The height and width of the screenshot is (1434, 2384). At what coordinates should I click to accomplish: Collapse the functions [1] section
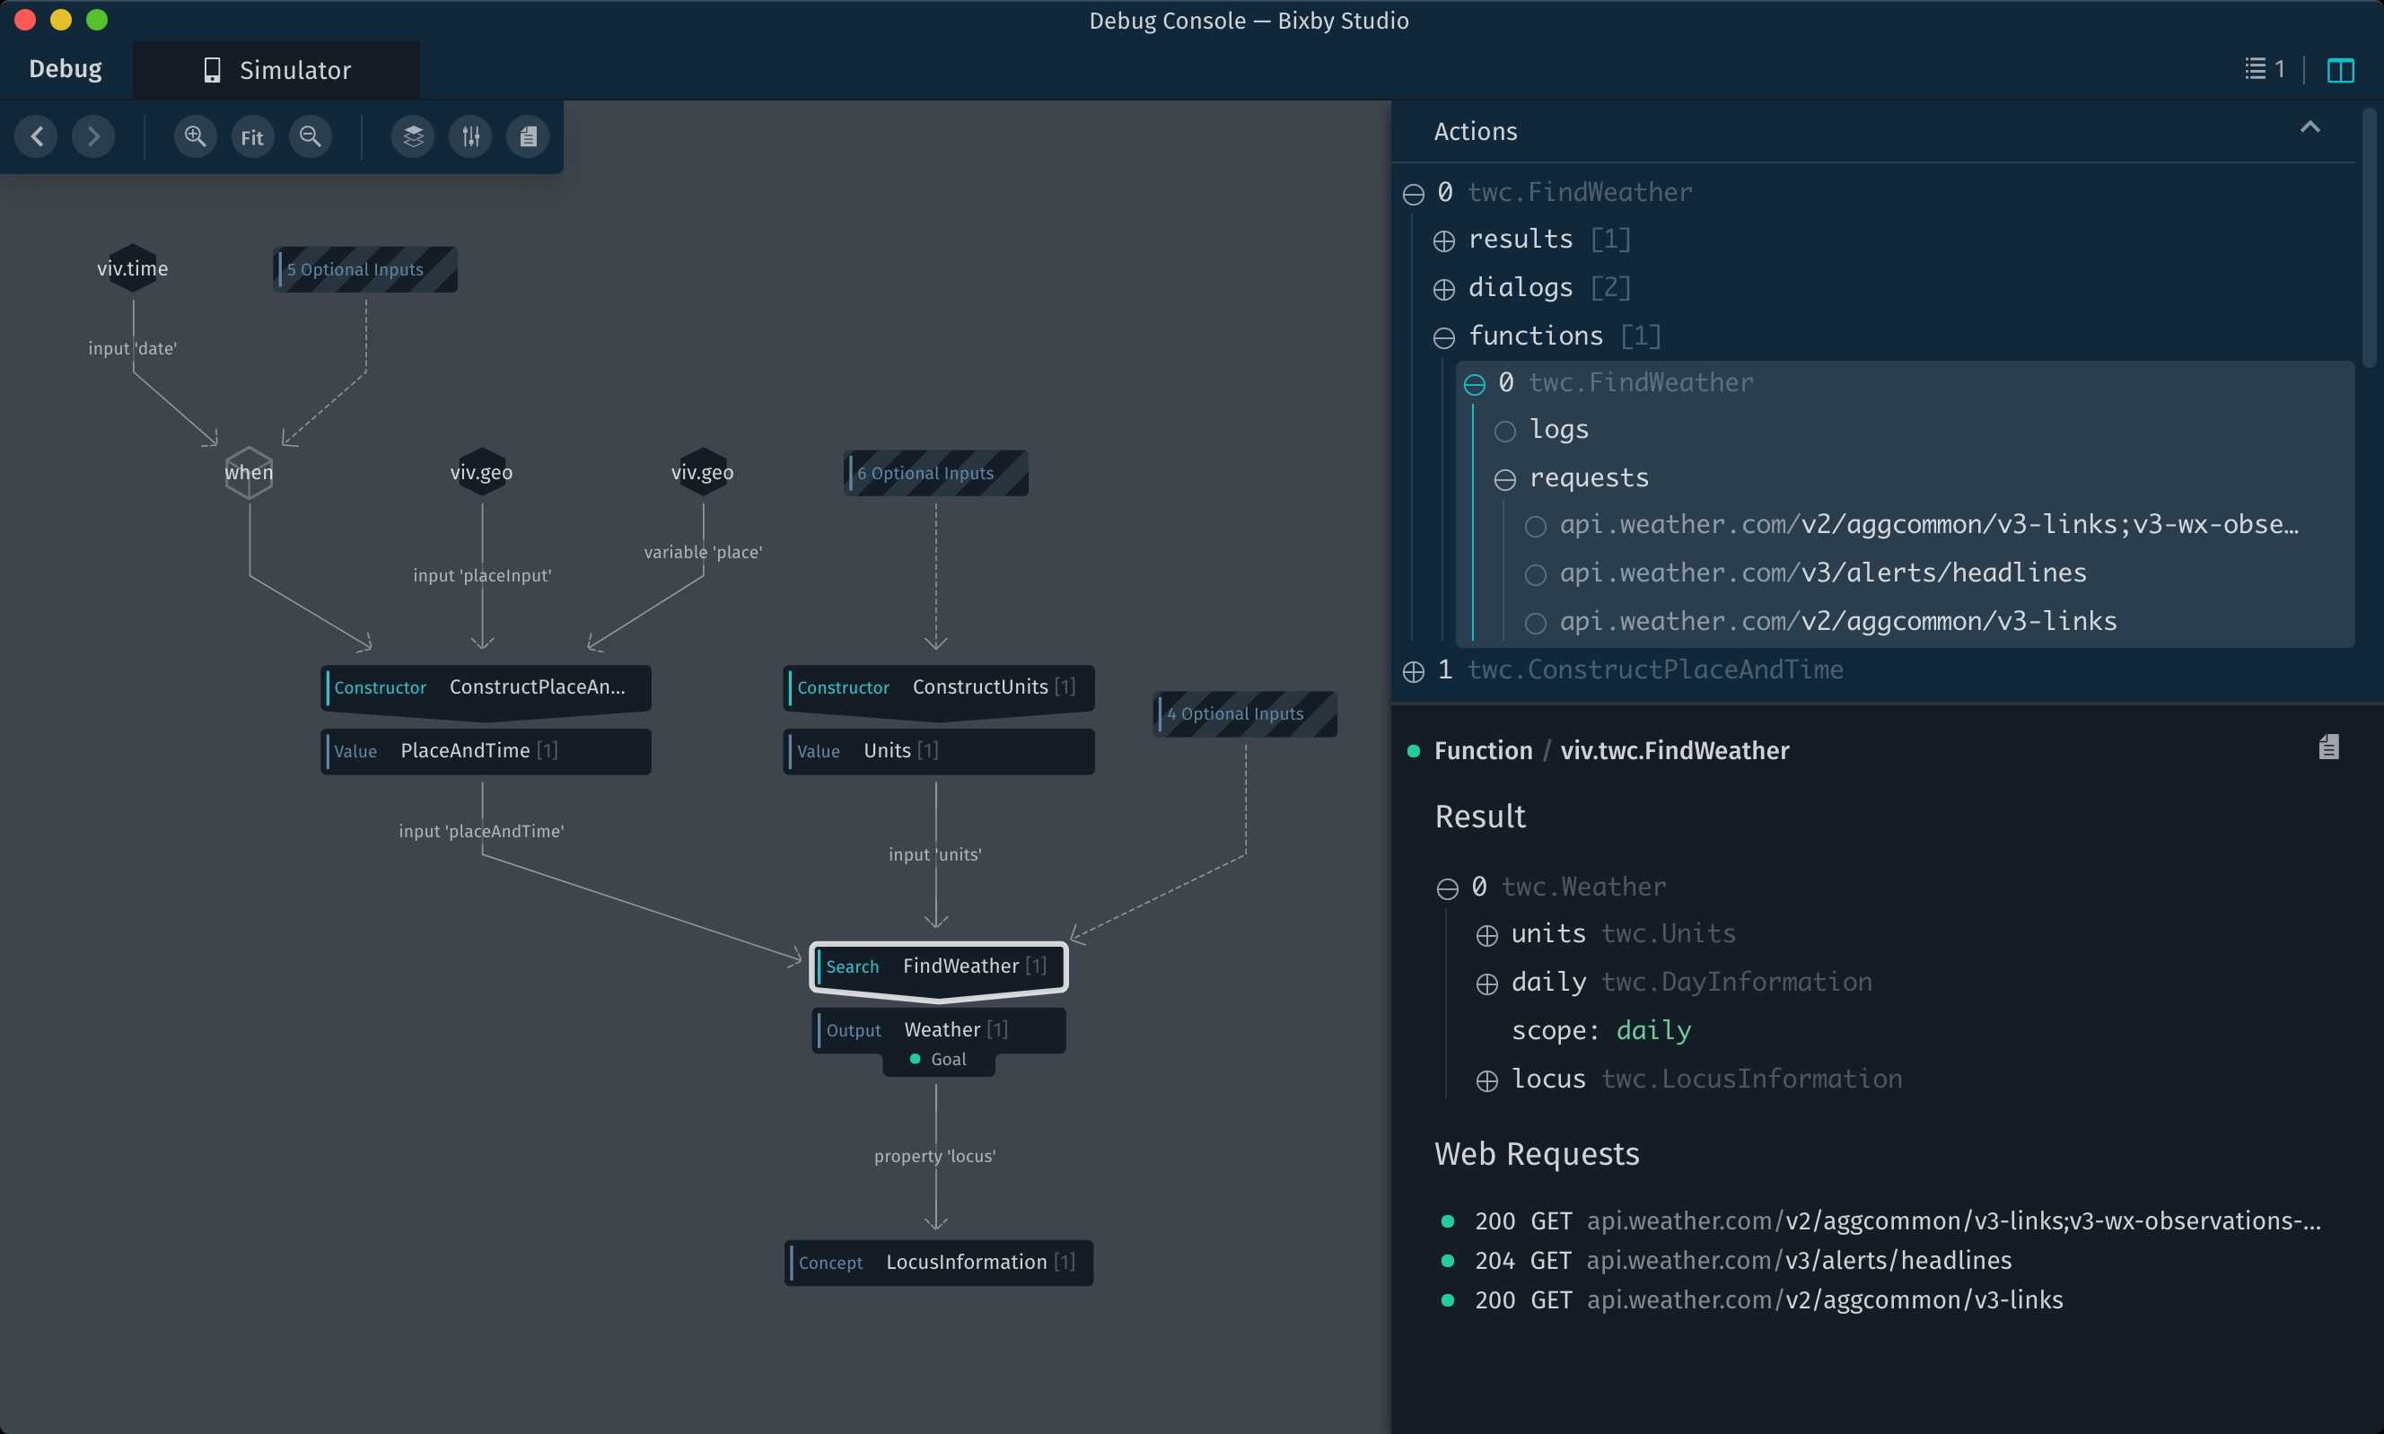pyautogui.click(x=1444, y=336)
